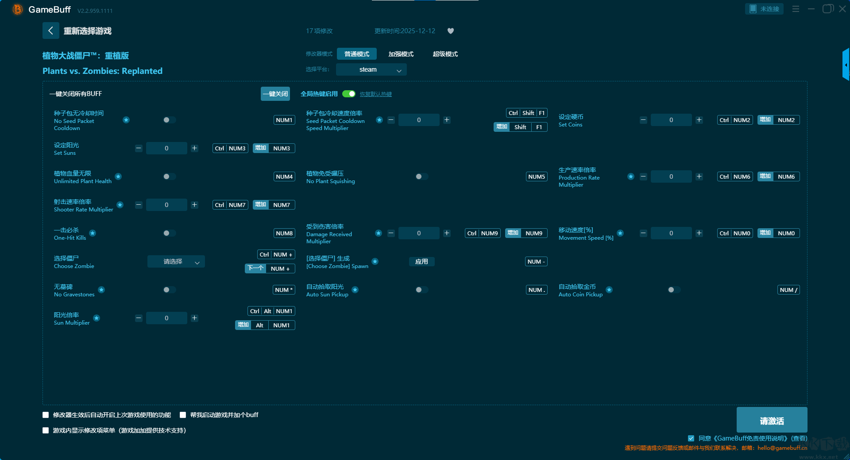This screenshot has height=460, width=850.
Task: Go back with the arrow button
Action: coord(50,31)
